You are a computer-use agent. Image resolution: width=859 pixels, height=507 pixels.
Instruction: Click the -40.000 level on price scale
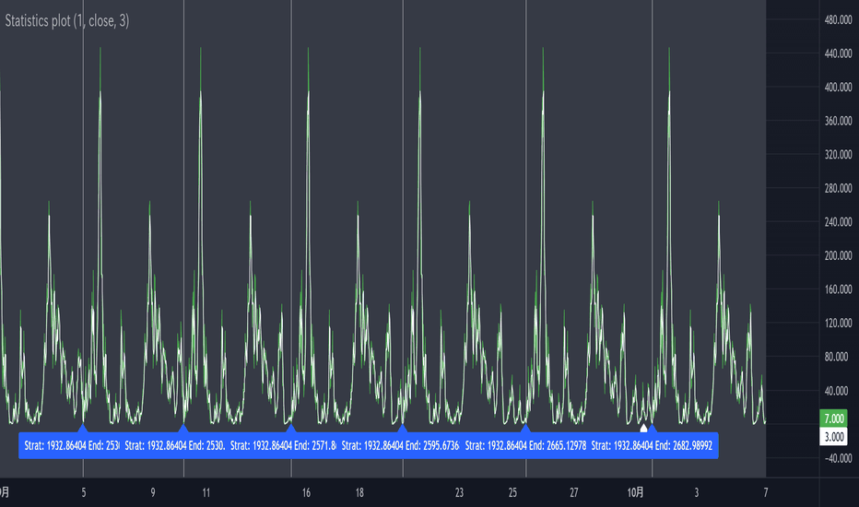tap(838, 458)
